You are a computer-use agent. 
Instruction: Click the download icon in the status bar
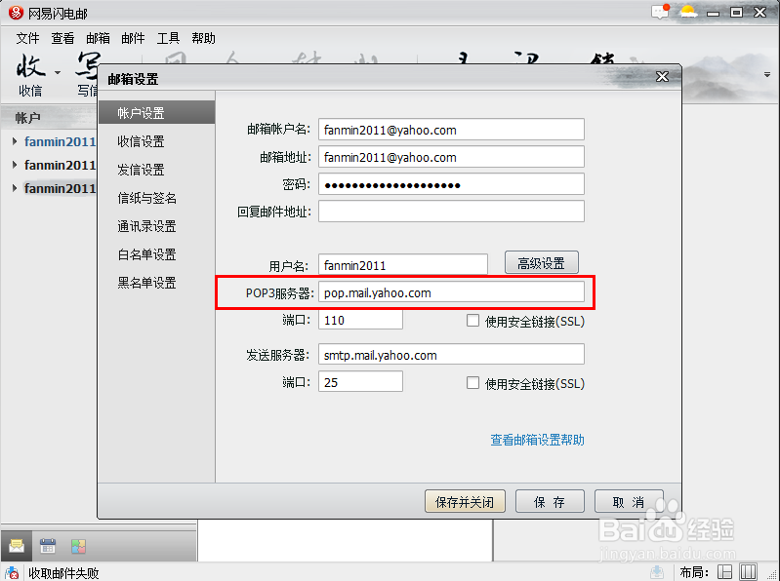point(657,572)
